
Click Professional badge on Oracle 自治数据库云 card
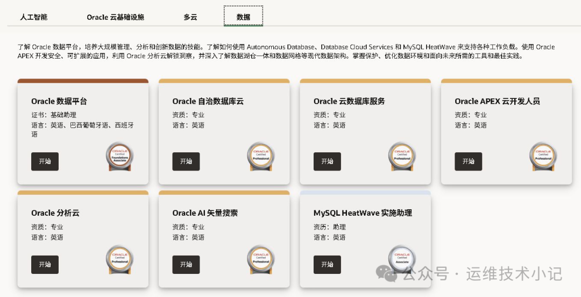click(261, 157)
